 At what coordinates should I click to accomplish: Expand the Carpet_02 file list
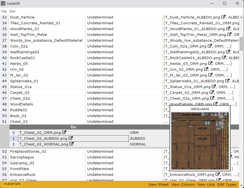pyautogui.click(x=200, y=93)
